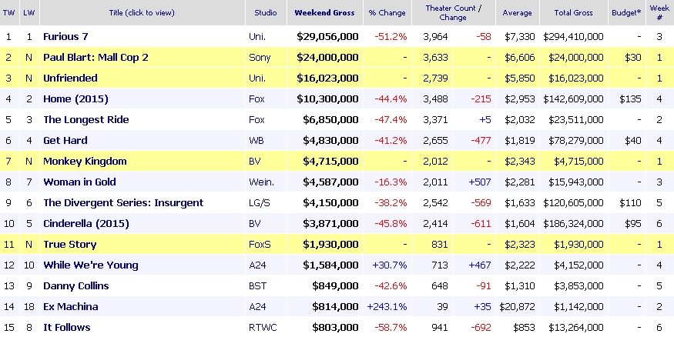Click the $186,324,000 total gross cell
Image resolution: width=674 pixels, height=337 pixels.
click(573, 224)
